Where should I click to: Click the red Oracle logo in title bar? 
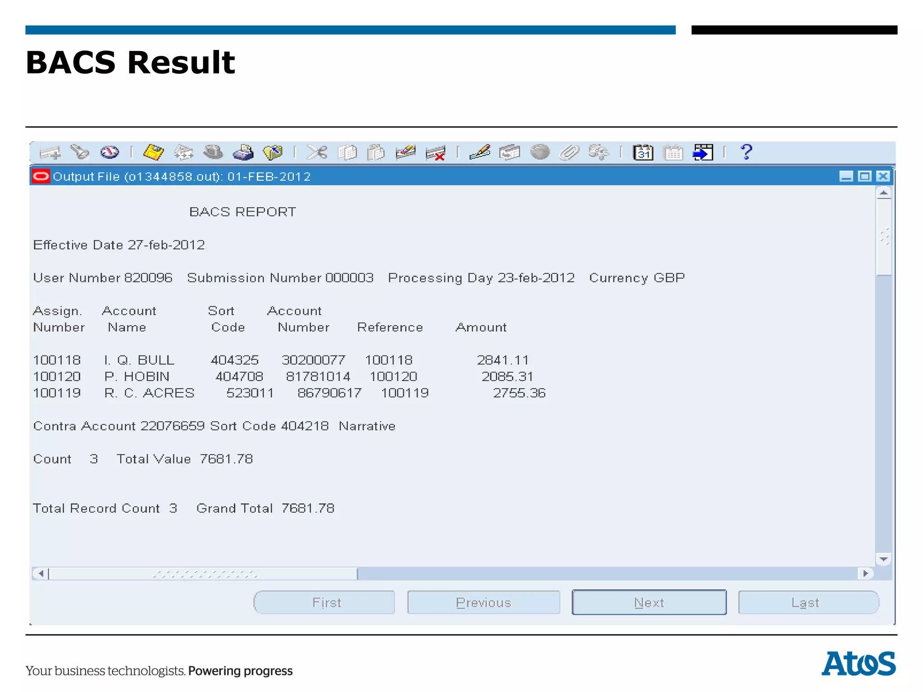pyautogui.click(x=41, y=176)
